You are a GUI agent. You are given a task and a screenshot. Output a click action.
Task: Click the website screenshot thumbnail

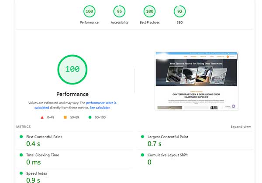pos(196,81)
